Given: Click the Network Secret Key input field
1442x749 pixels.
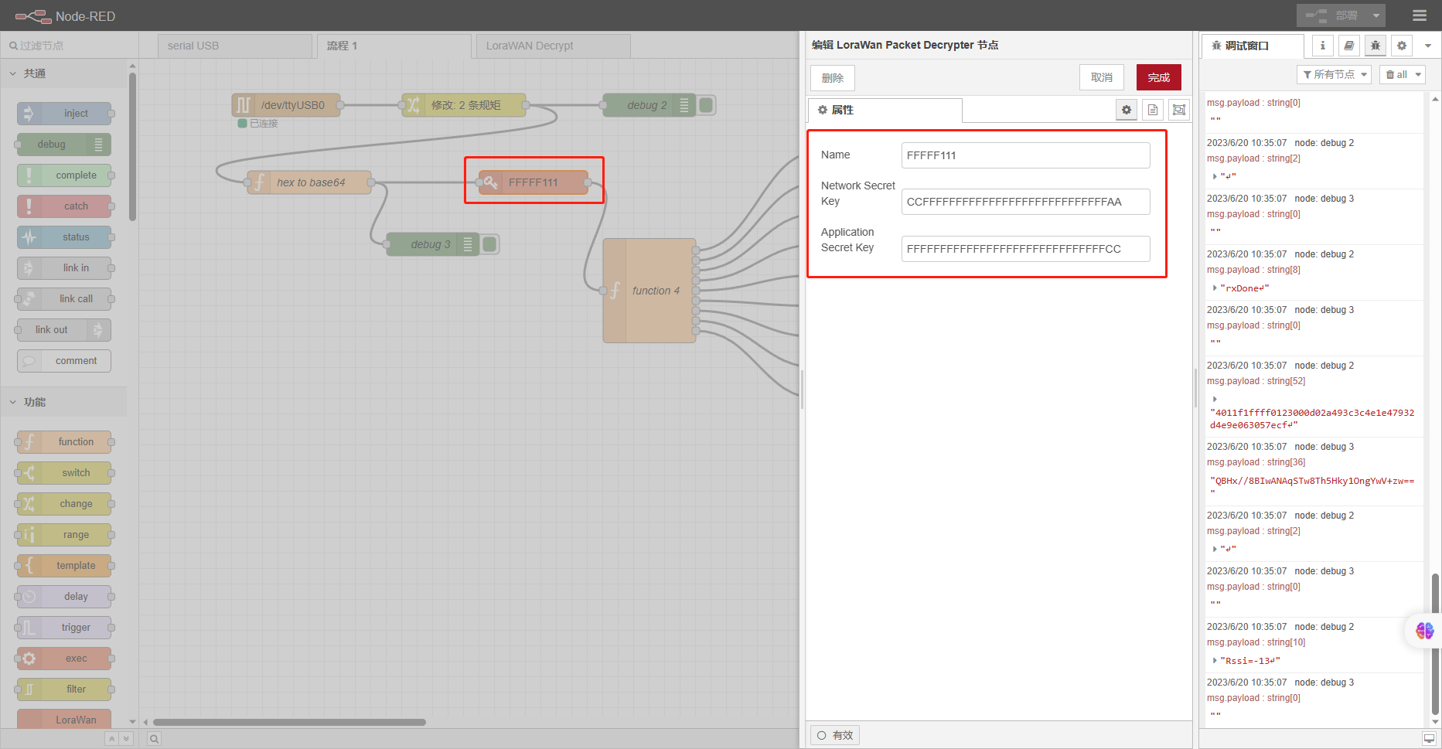Looking at the screenshot, I should 1026,202.
